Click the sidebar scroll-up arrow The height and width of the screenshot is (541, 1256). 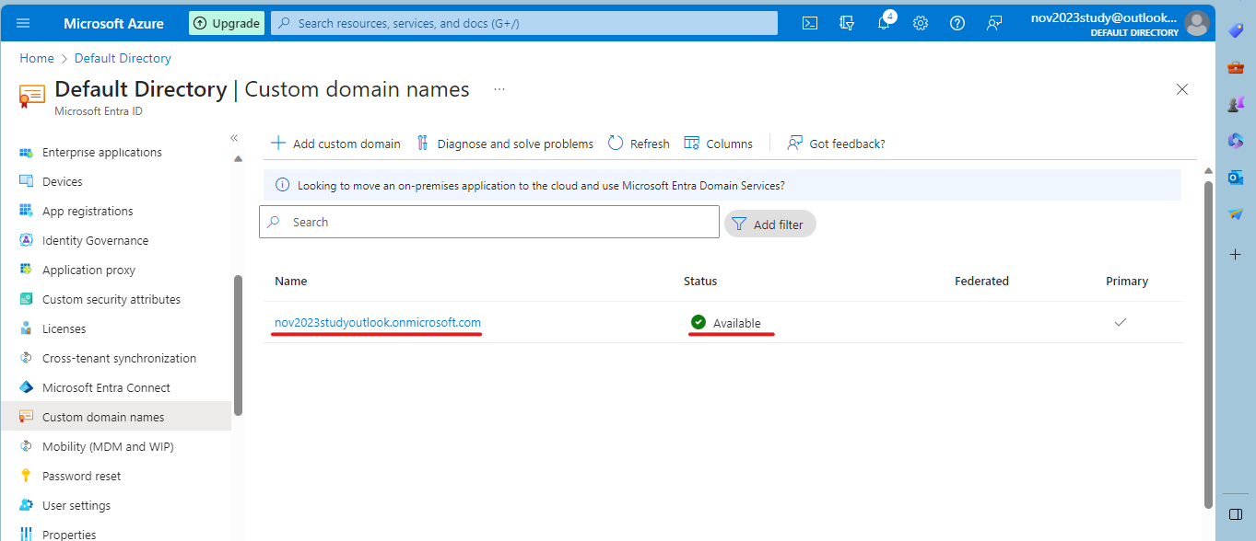[x=238, y=159]
